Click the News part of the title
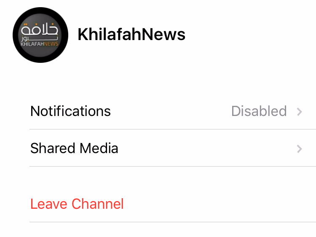The height and width of the screenshot is (237, 316). point(164,34)
